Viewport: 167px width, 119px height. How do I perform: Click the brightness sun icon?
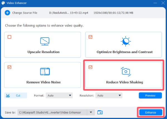[x=126, y=41]
